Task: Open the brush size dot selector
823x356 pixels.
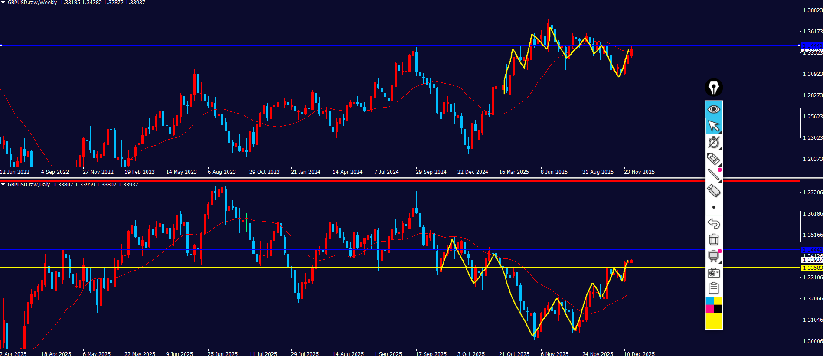Action: click(x=714, y=207)
